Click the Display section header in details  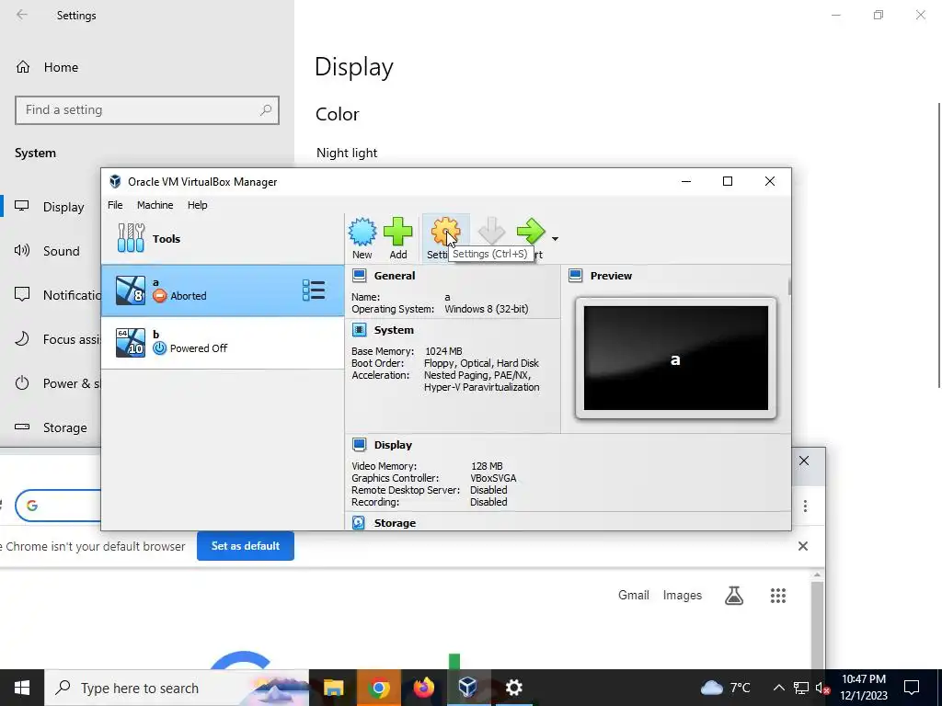click(x=393, y=445)
